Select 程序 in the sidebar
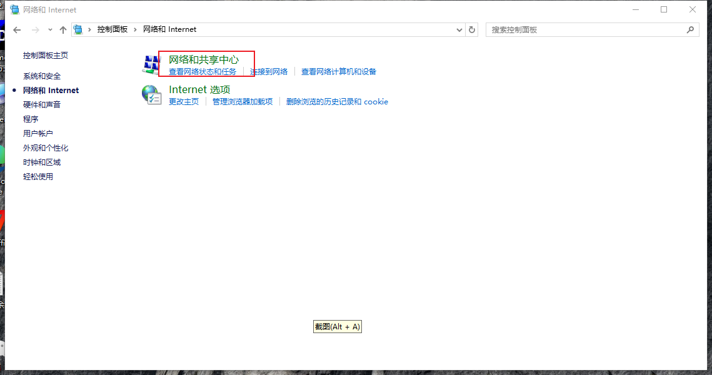Image resolution: width=712 pixels, height=375 pixels. click(31, 119)
